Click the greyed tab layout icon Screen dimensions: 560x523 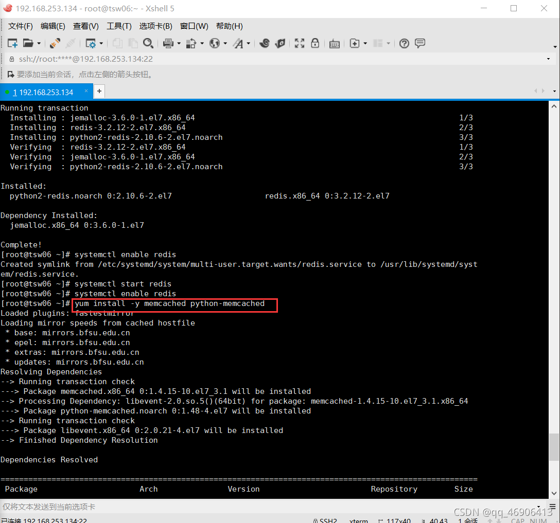click(377, 43)
